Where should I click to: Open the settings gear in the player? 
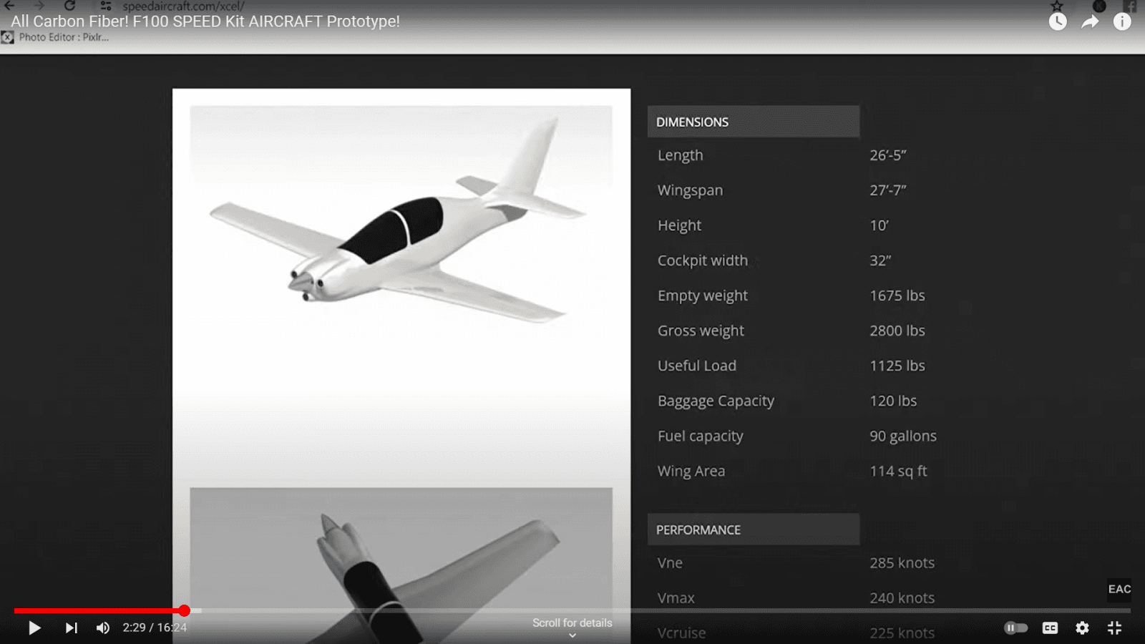(x=1082, y=628)
